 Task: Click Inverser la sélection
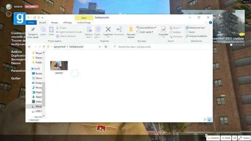tap(196, 36)
